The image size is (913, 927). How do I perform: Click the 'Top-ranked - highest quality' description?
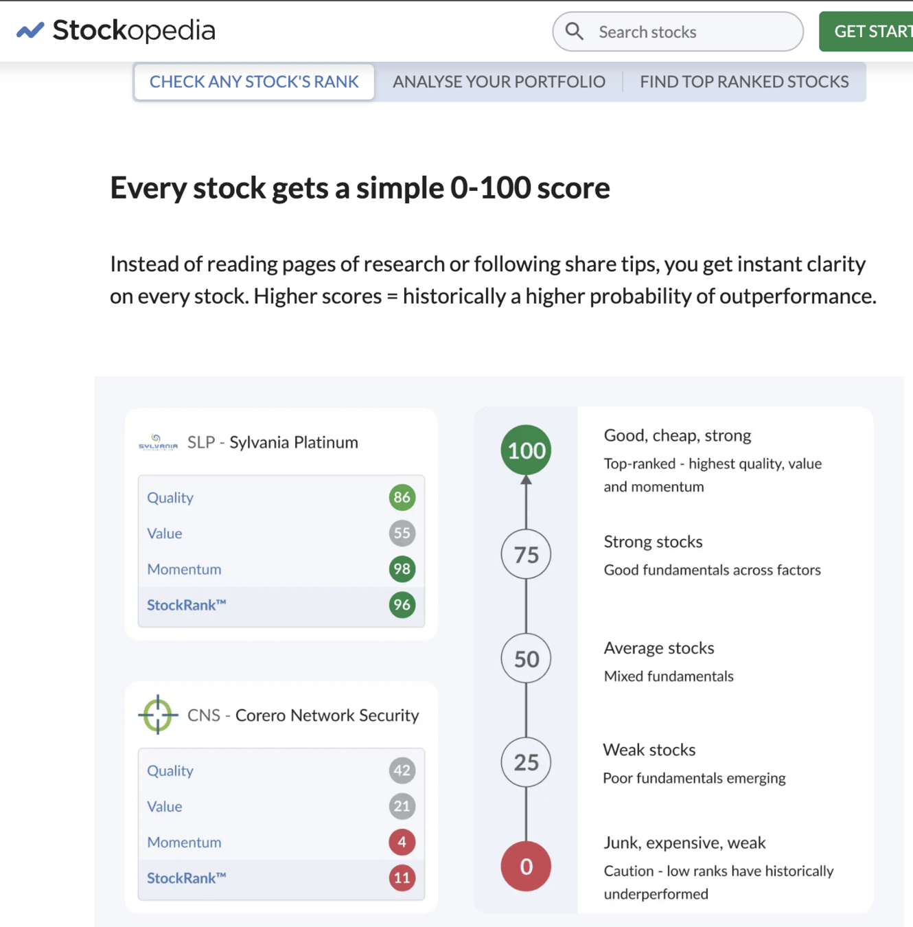(713, 475)
